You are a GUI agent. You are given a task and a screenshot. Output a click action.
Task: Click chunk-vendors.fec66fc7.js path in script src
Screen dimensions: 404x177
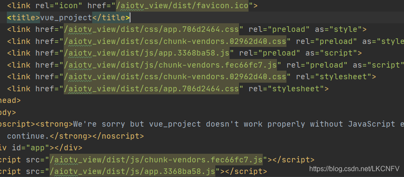click(x=156, y=160)
